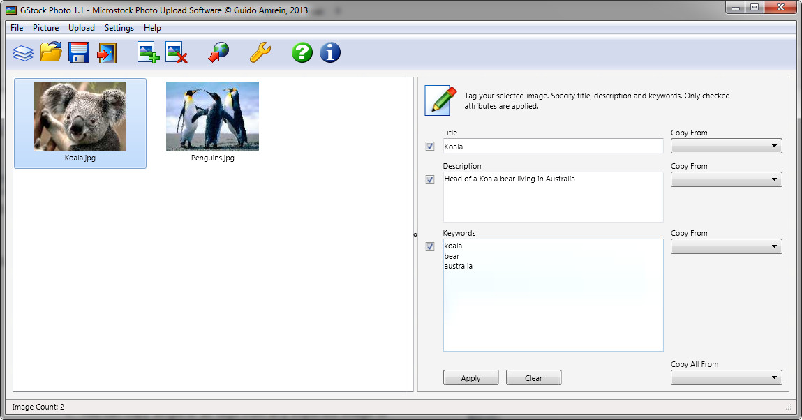Start upload via the globe arrow icon
Image resolution: width=802 pixels, height=420 pixels.
pyautogui.click(x=218, y=52)
